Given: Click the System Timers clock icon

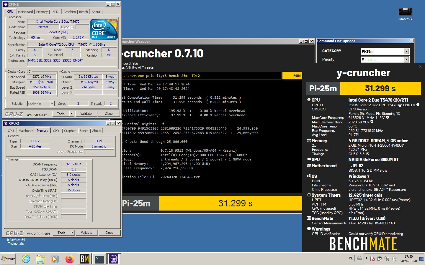Looking at the screenshot, I should tap(309, 195).
